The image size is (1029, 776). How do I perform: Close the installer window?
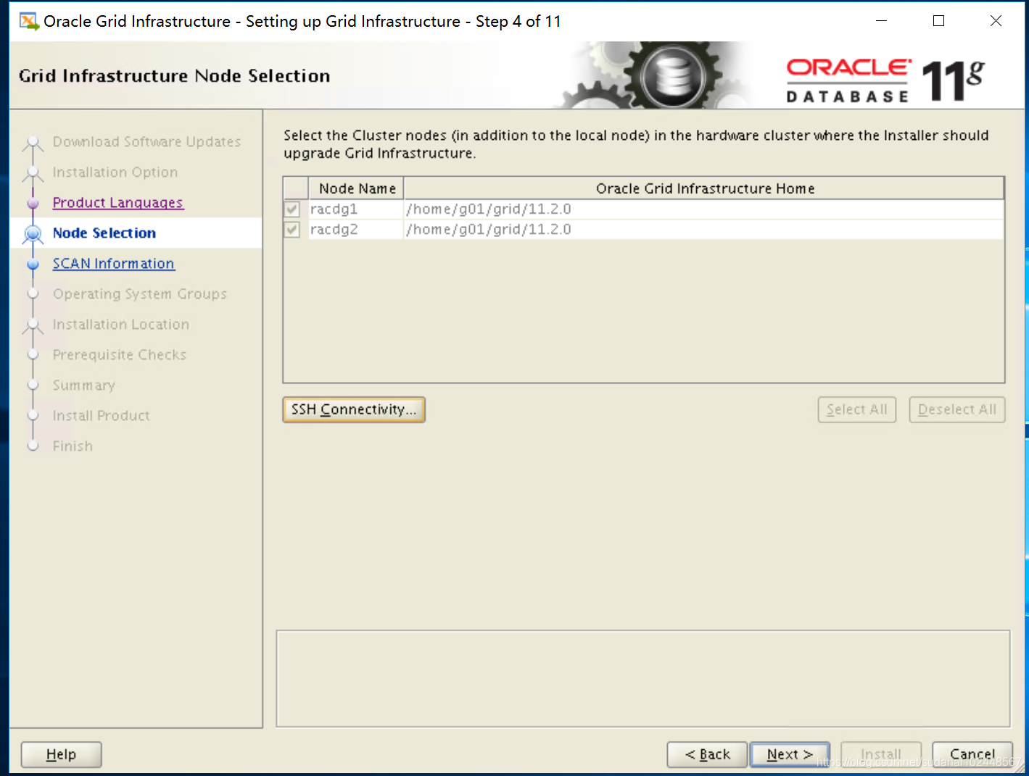(x=996, y=21)
